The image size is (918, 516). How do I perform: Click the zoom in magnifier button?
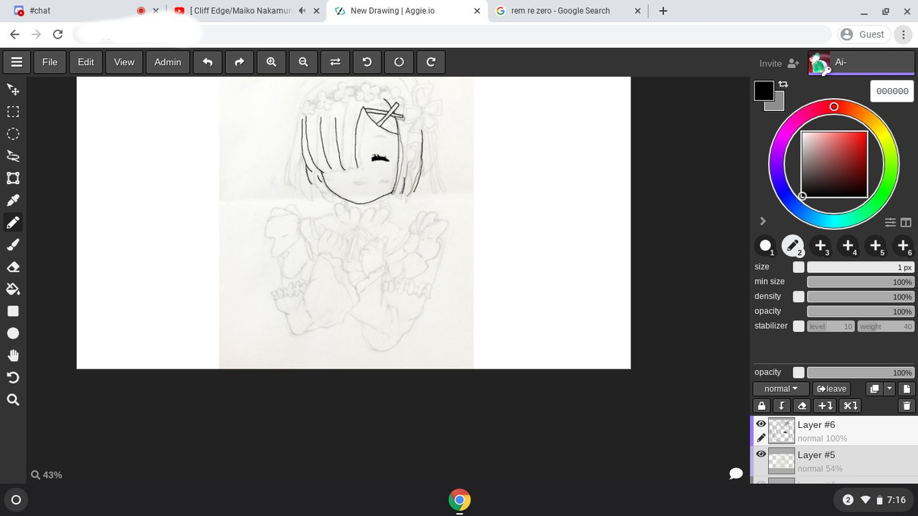[271, 62]
